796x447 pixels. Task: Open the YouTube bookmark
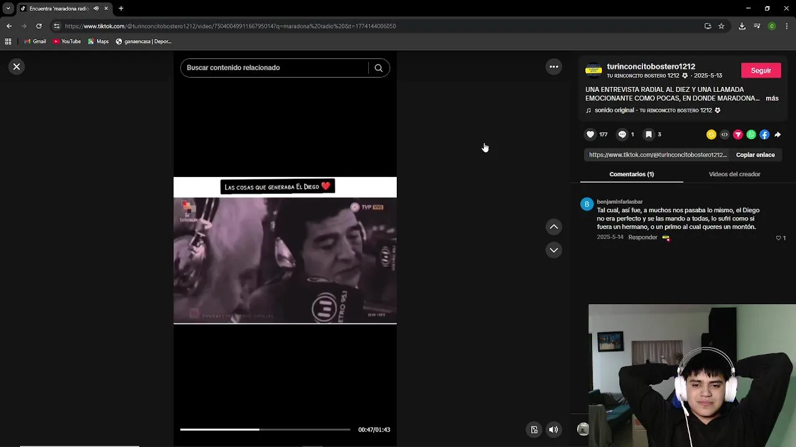click(x=67, y=42)
